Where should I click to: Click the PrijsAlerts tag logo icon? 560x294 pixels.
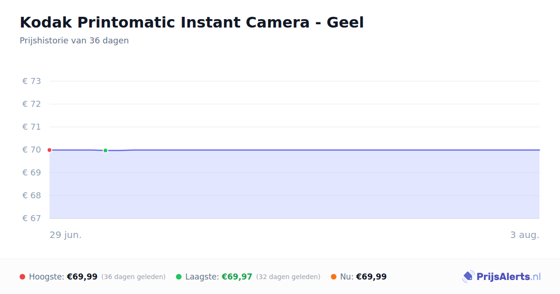pyautogui.click(x=468, y=277)
